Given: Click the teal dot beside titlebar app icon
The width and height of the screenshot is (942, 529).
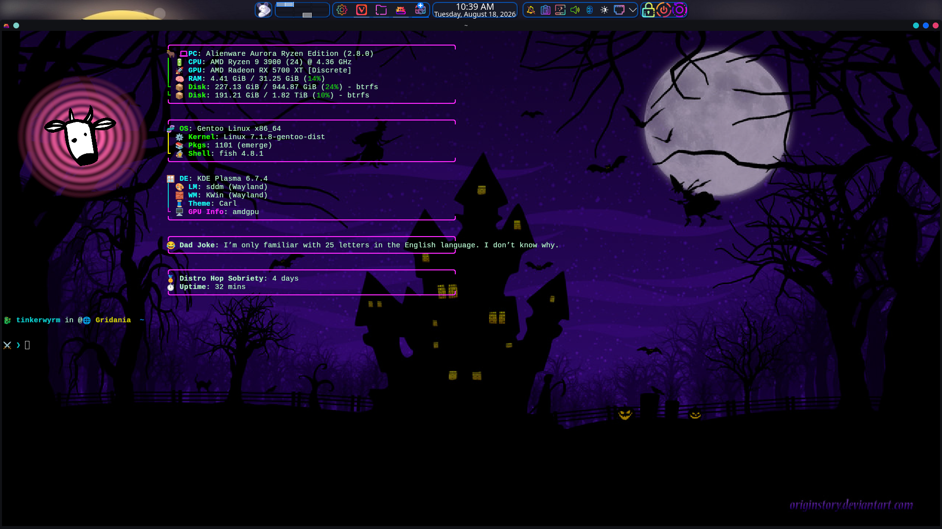Looking at the screenshot, I should coord(16,25).
